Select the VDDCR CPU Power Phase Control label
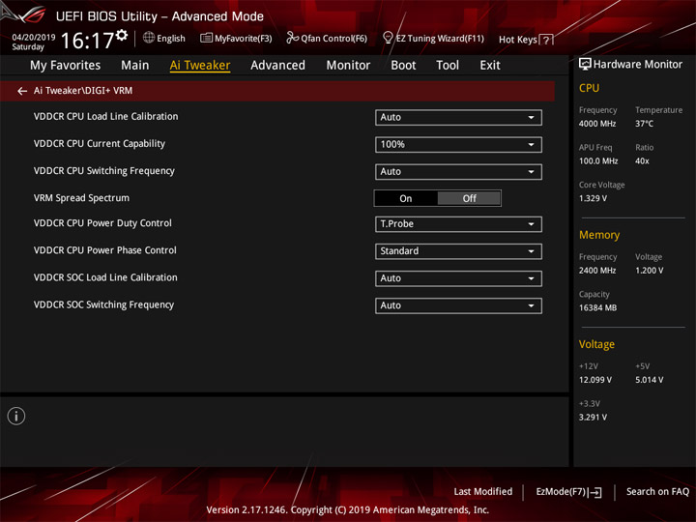696x522 pixels. click(x=105, y=250)
